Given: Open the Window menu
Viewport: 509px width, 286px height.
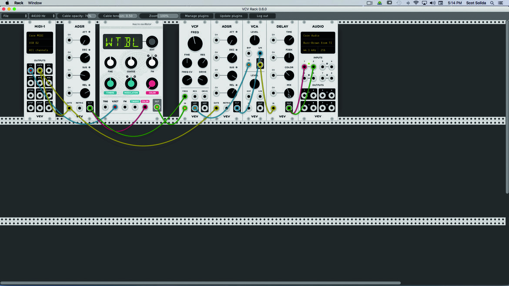Looking at the screenshot, I should tap(35, 3).
